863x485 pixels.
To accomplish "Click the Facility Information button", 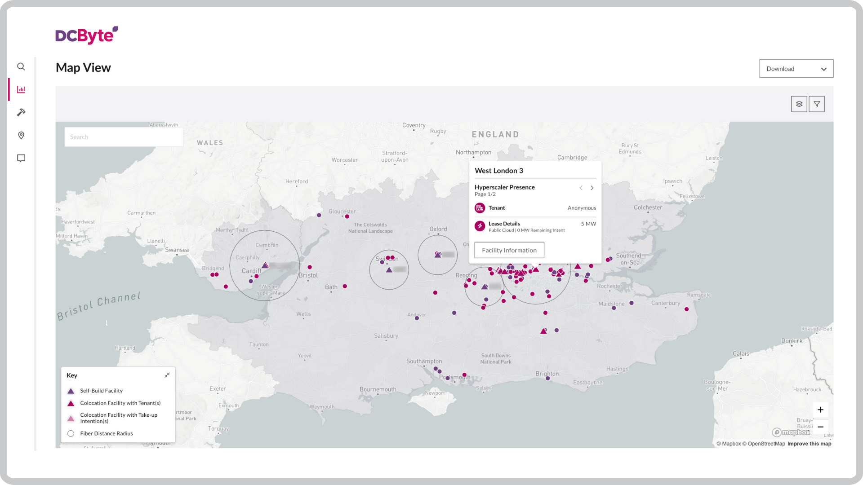I will coord(509,250).
